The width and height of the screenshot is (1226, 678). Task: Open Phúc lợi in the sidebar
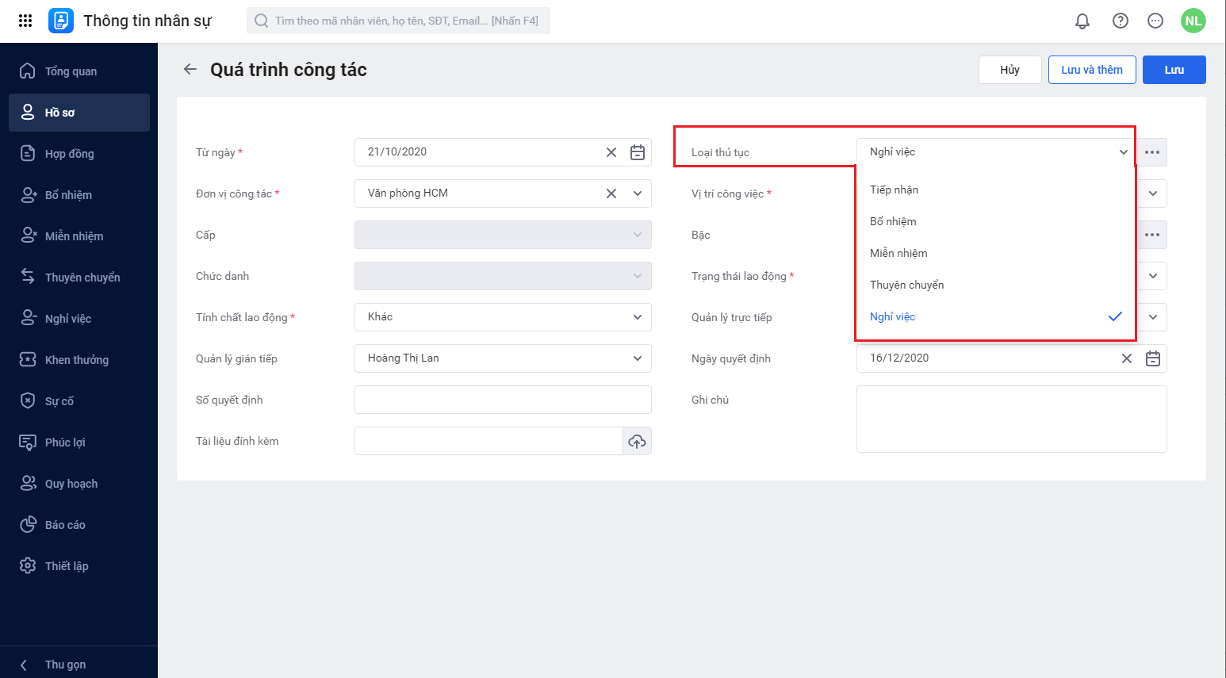point(79,442)
